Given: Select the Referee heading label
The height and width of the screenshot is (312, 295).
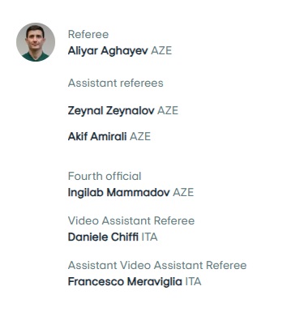Looking at the screenshot, I should [88, 34].
